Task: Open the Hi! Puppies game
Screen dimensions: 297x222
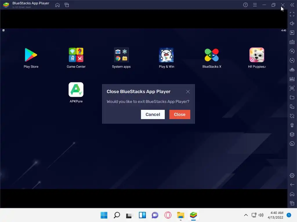Action: pos(257,55)
